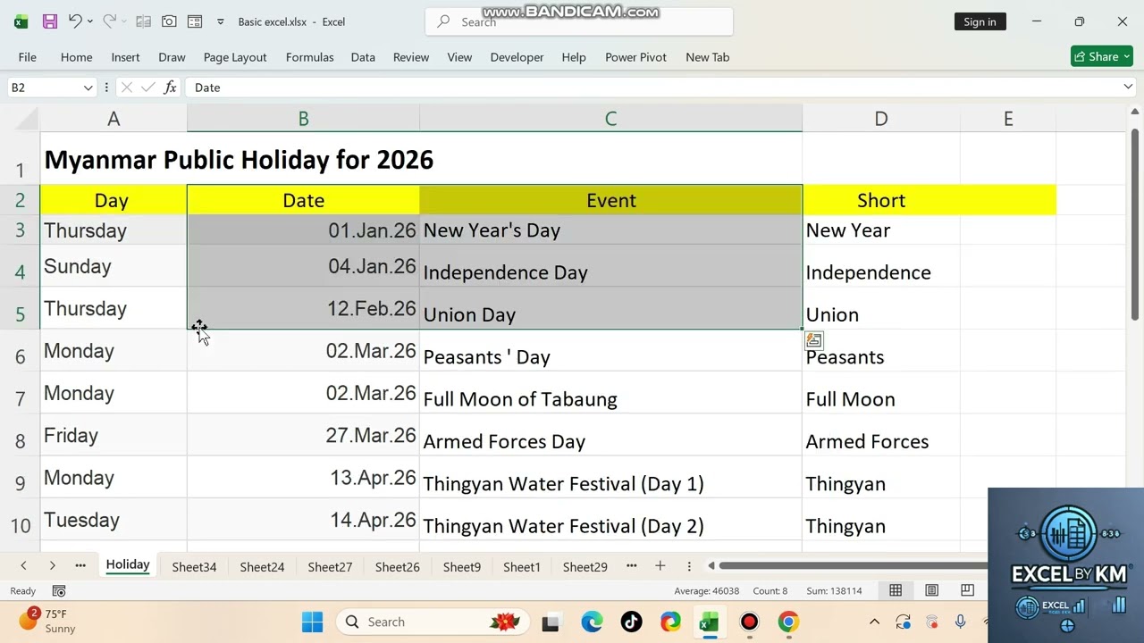Select the Event header cell
Image resolution: width=1144 pixels, height=643 pixels.
pyautogui.click(x=610, y=200)
